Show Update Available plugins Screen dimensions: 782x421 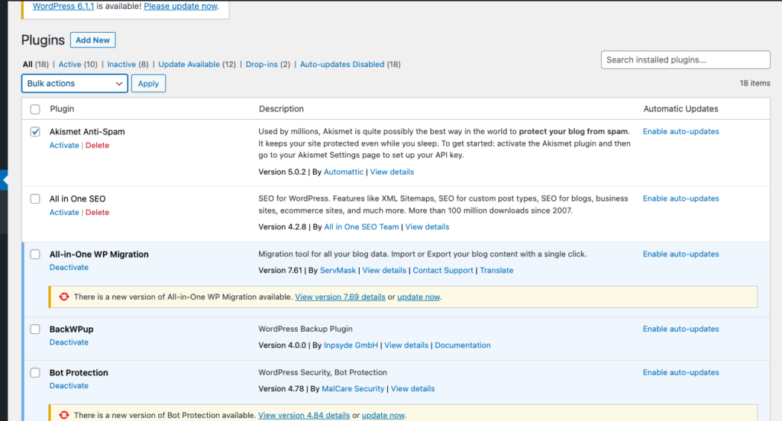(189, 64)
